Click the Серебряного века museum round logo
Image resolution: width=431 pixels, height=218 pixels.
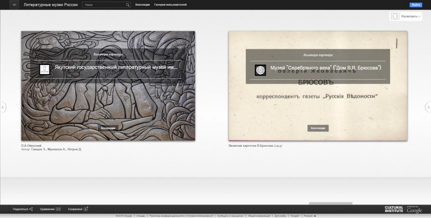click(260, 70)
